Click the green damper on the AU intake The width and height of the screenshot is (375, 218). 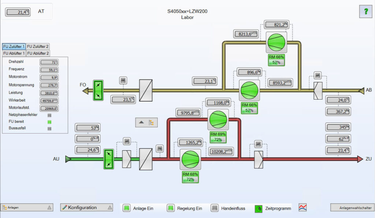coord(109,159)
